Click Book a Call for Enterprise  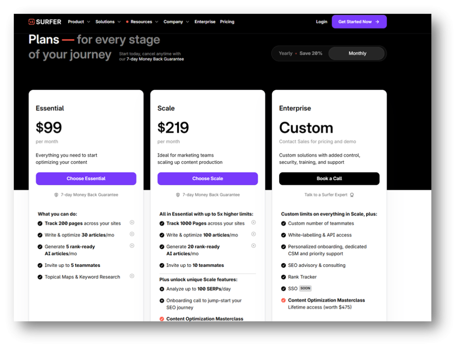(329, 179)
